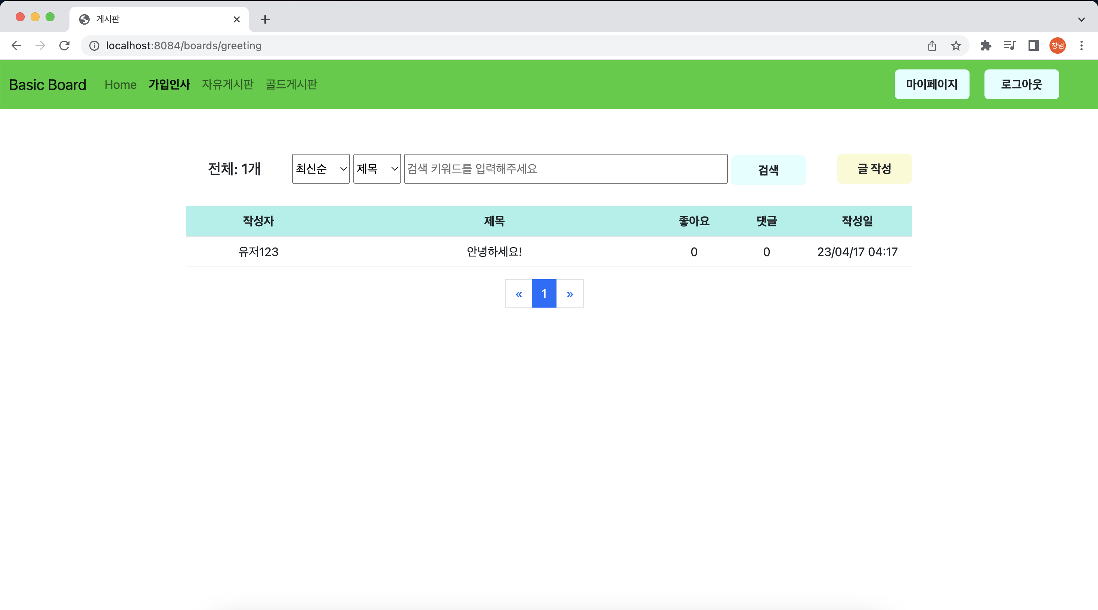Open the 제목 search type dropdown
Screen dimensions: 1098x610
point(377,169)
